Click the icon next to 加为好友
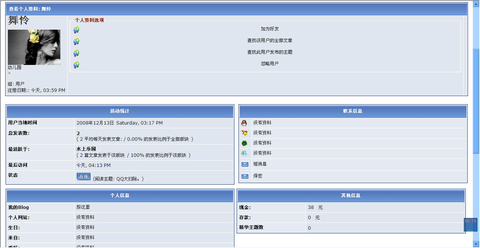The height and width of the screenshot is (248, 480). (76, 29)
